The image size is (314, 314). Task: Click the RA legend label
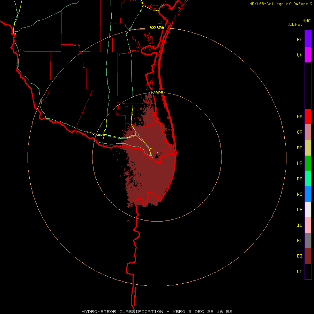(299, 179)
